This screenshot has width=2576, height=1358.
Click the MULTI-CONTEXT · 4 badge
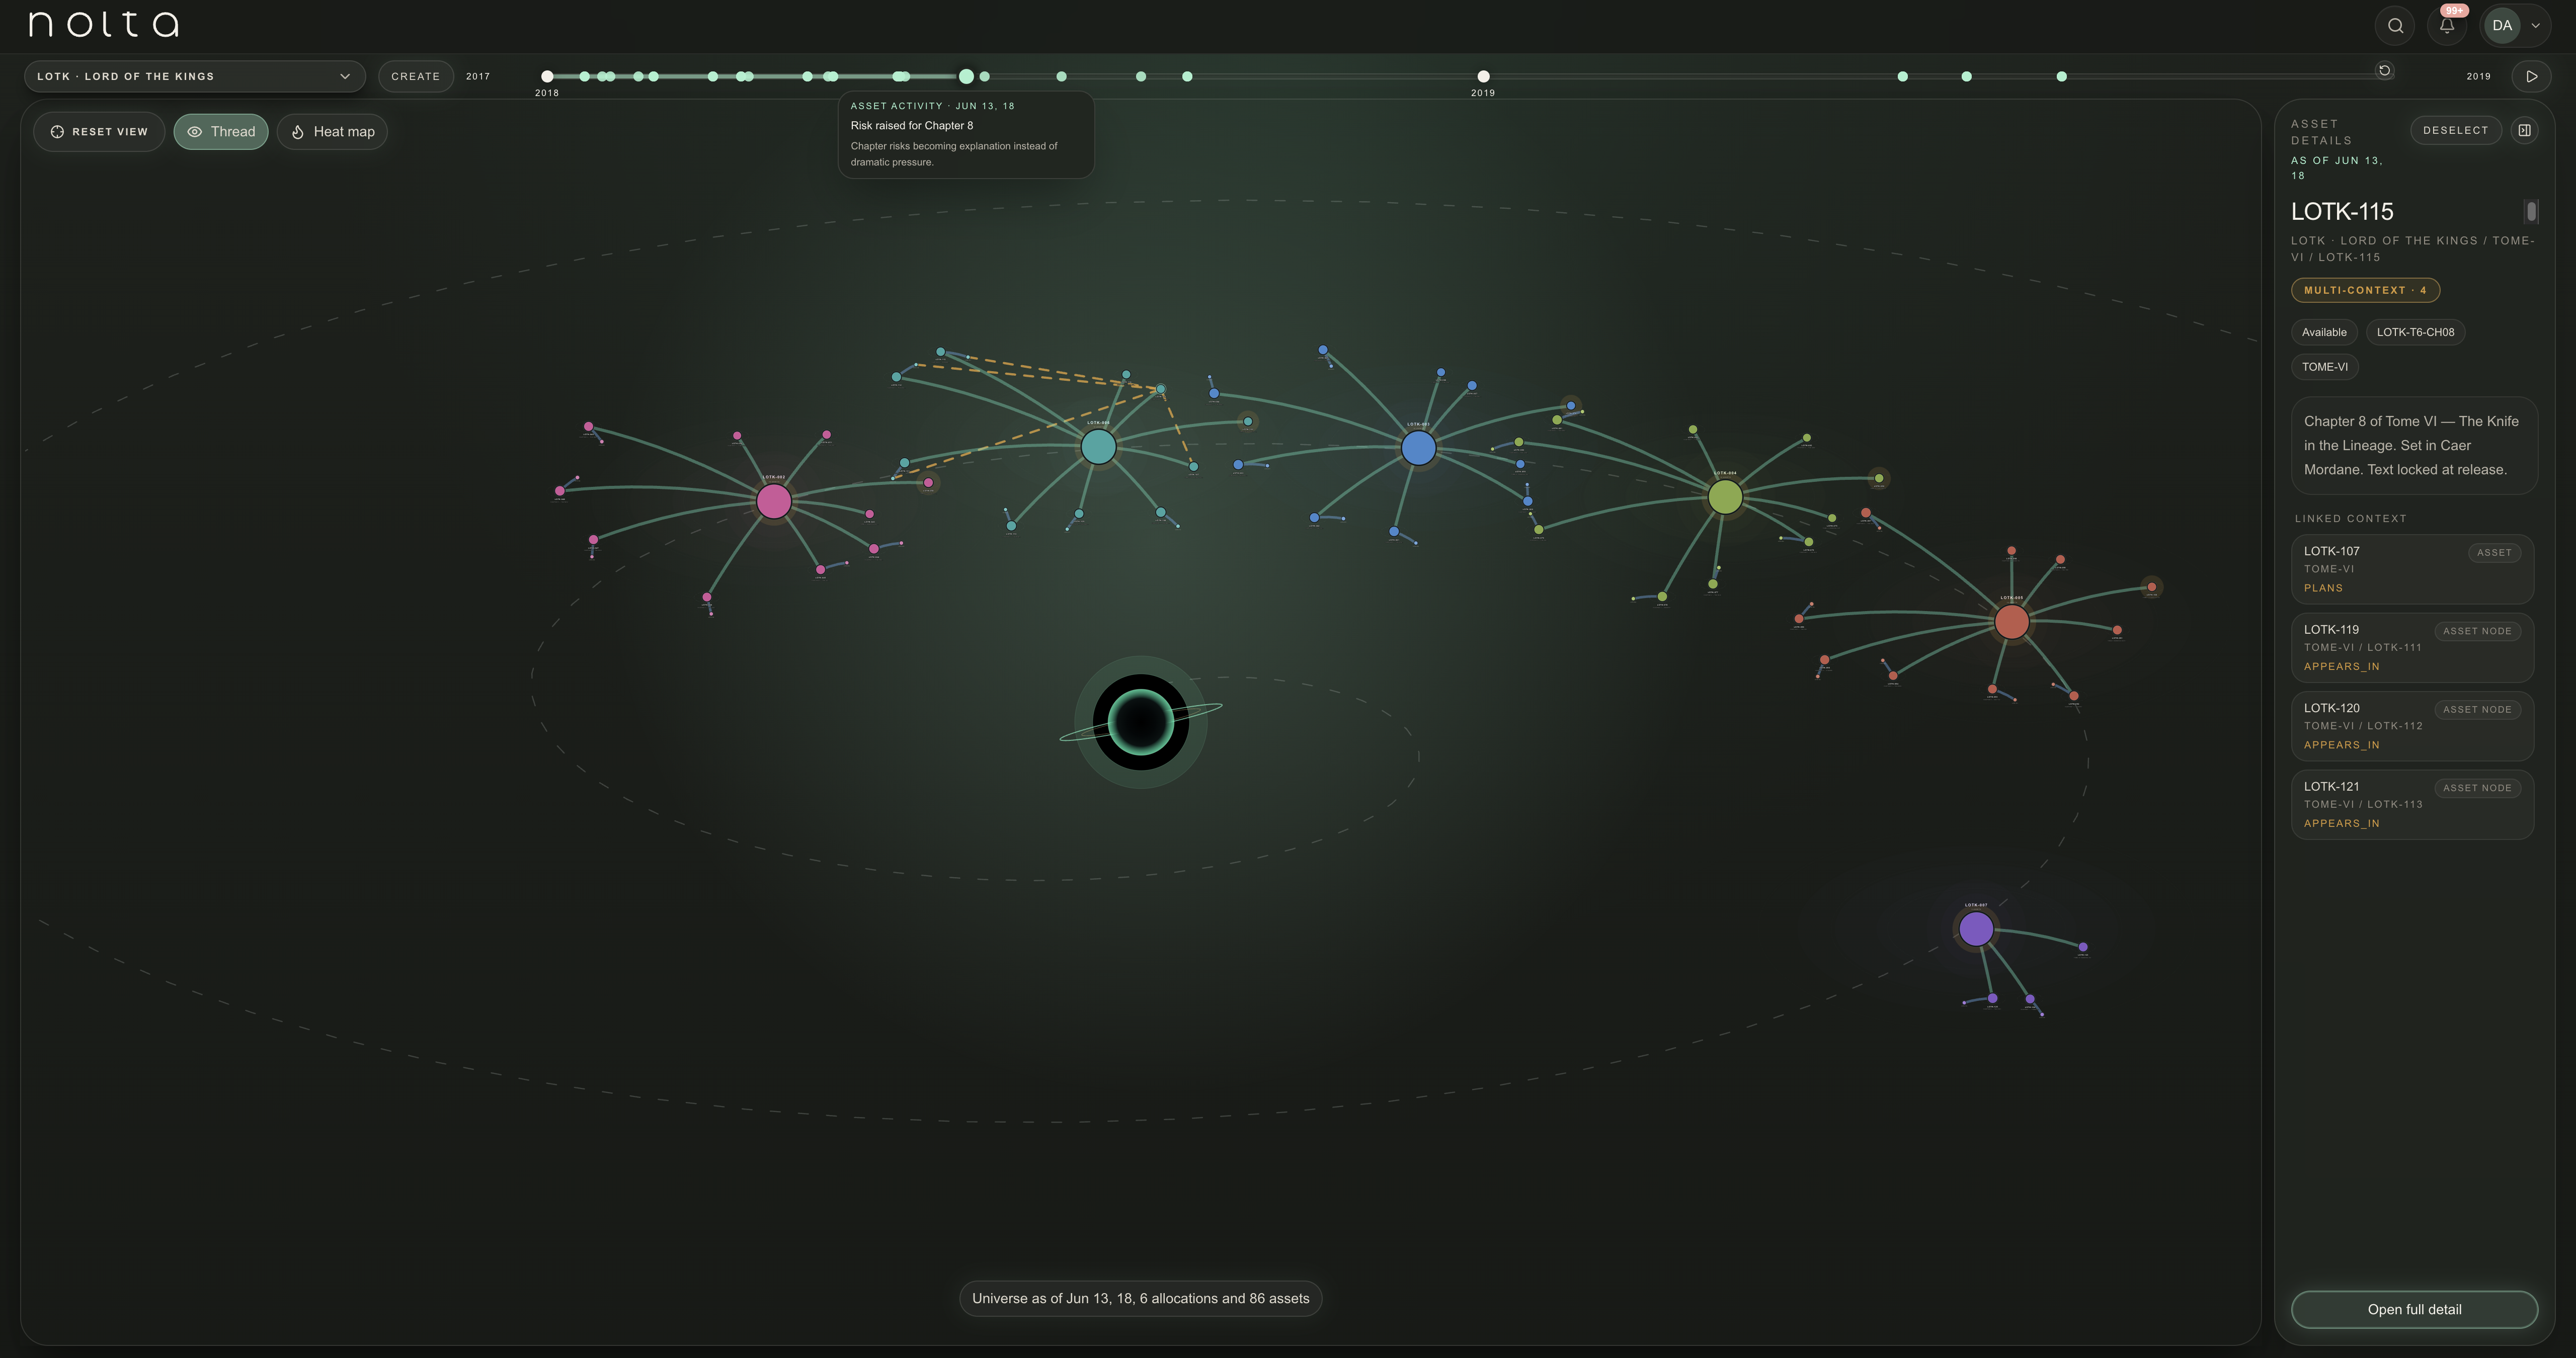tap(2365, 290)
